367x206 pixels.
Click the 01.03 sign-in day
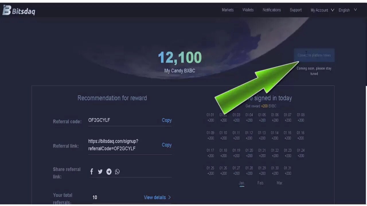pyautogui.click(x=236, y=118)
